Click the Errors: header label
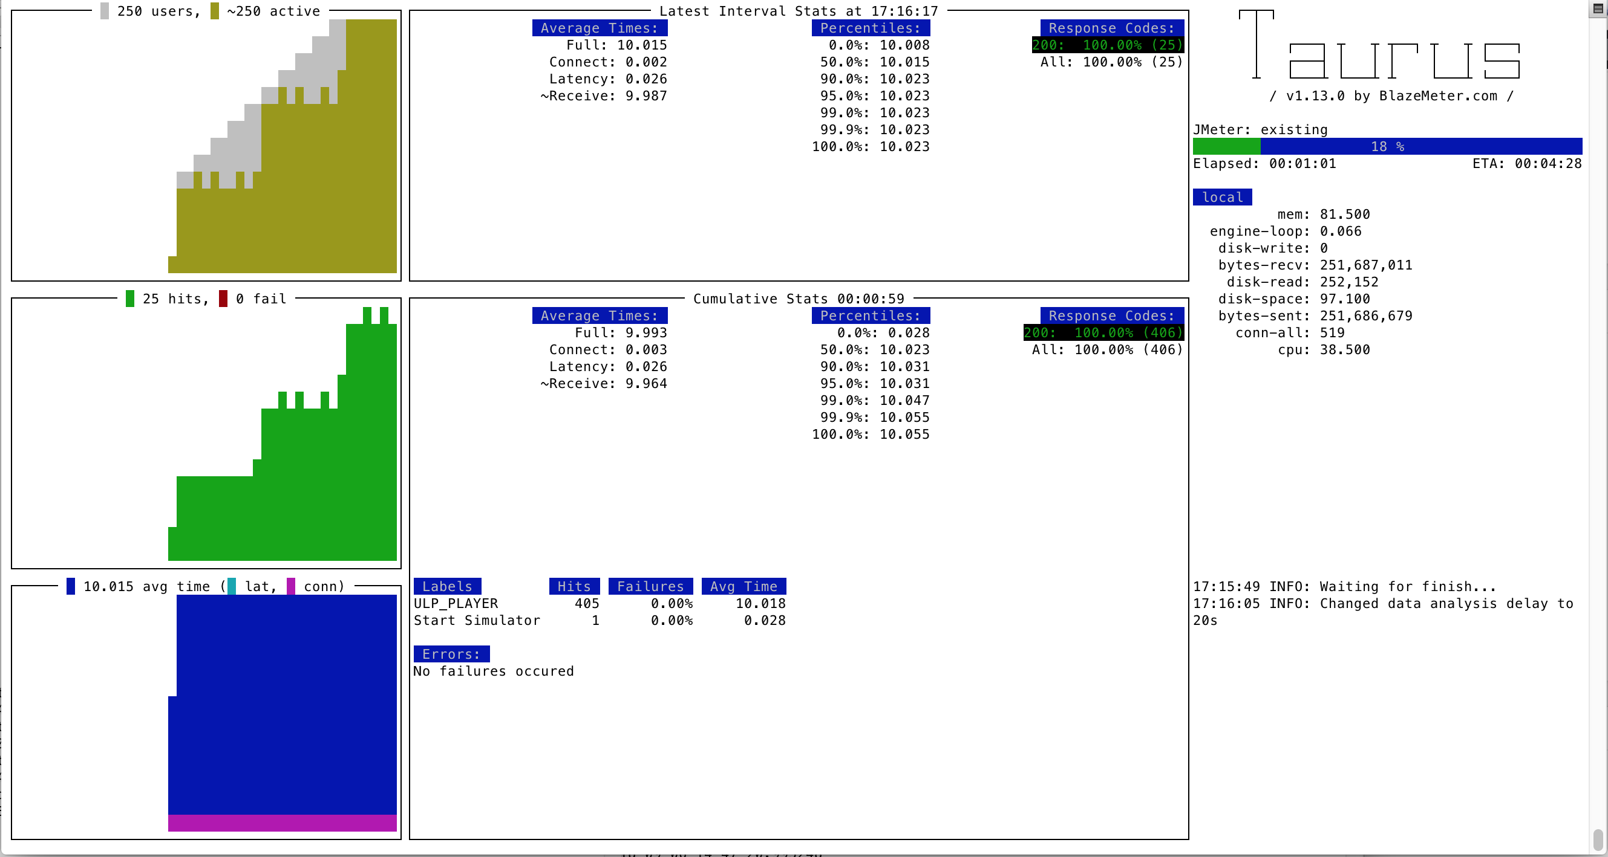This screenshot has width=1608, height=857. coord(451,655)
